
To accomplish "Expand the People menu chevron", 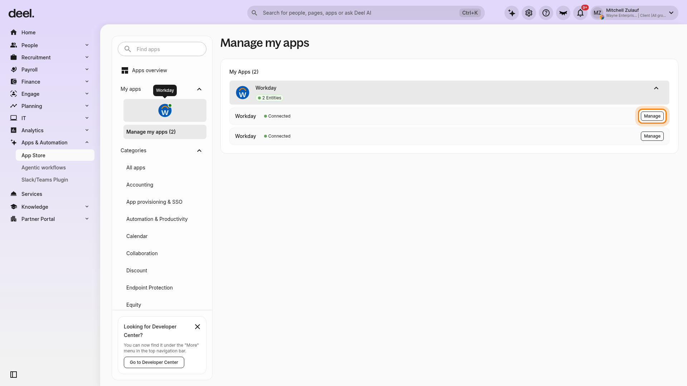I will coord(87,45).
